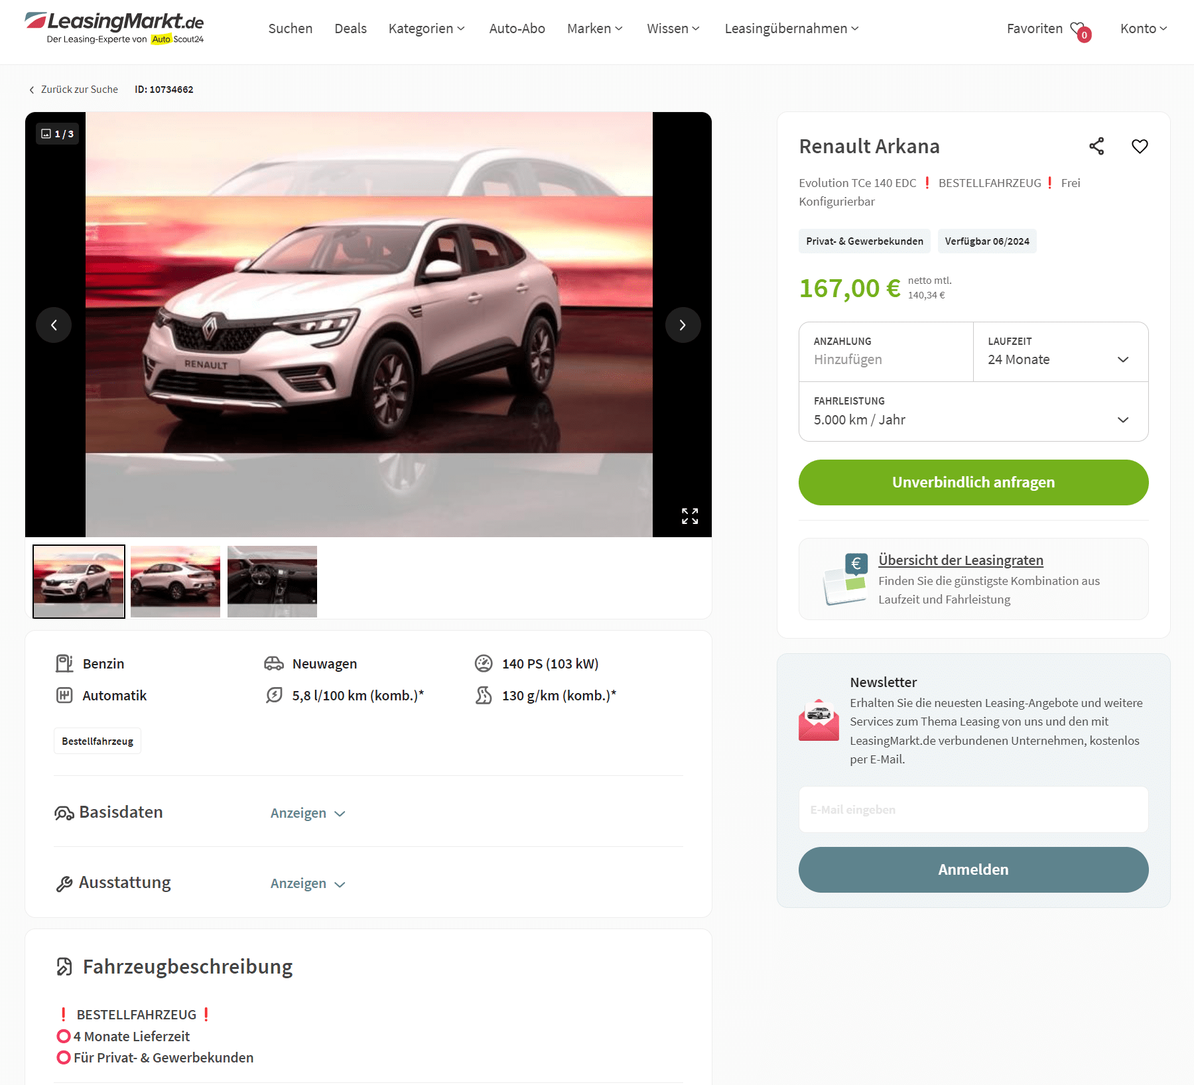Click the Leasingraten calculator illustration
Image resolution: width=1194 pixels, height=1085 pixels.
pyautogui.click(x=845, y=579)
